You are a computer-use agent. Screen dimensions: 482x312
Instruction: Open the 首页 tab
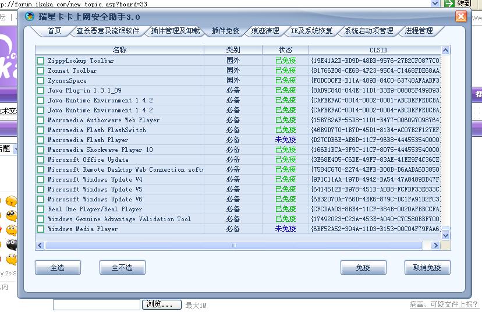pos(54,31)
